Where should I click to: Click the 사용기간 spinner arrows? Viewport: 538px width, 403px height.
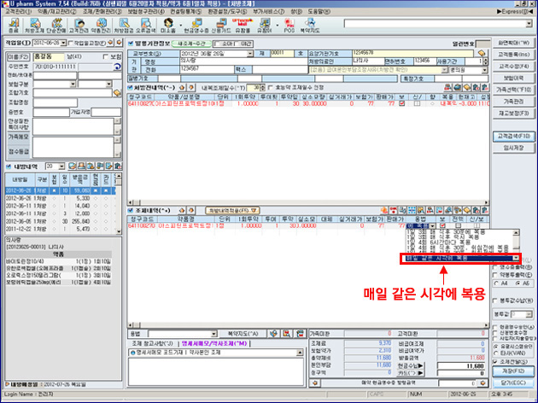[485, 61]
